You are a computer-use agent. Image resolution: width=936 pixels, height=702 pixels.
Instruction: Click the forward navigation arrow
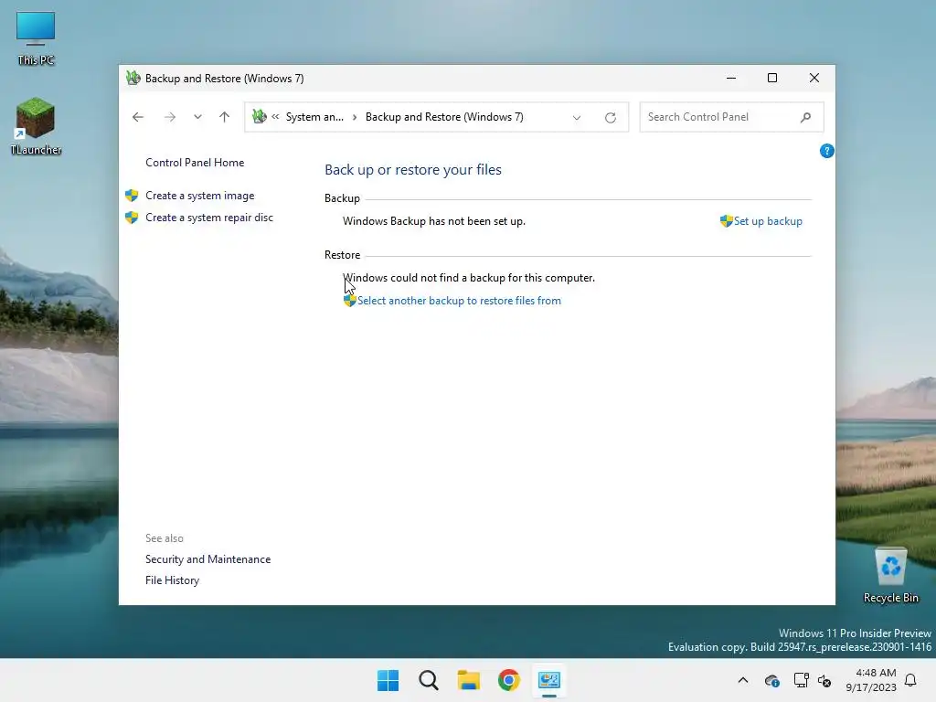coord(169,117)
